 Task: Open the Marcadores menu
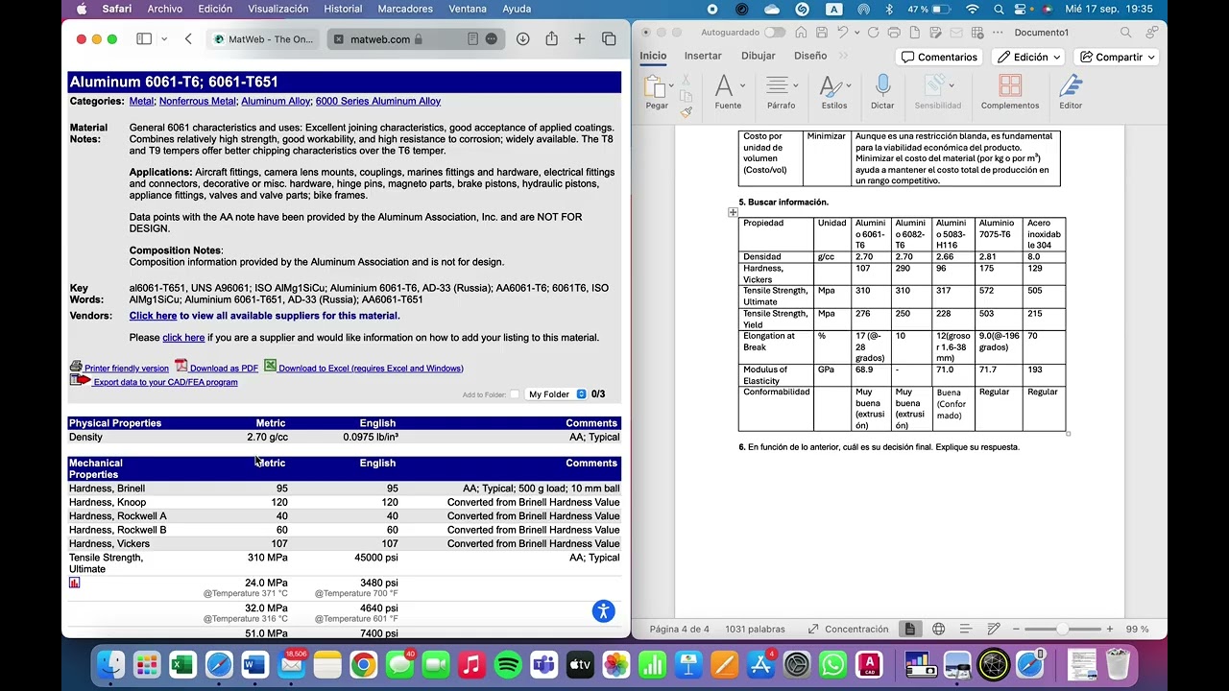405,9
